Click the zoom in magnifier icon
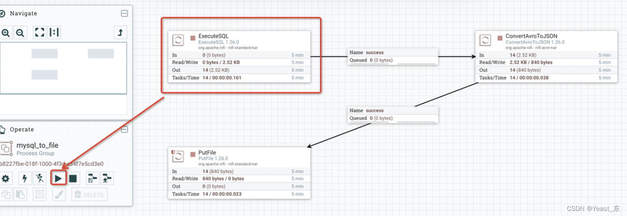This screenshot has width=627, height=216. (6, 33)
